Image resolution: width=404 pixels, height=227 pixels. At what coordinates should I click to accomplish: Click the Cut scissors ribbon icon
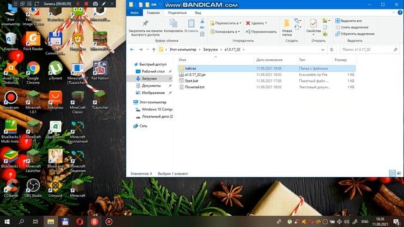coord(202,21)
